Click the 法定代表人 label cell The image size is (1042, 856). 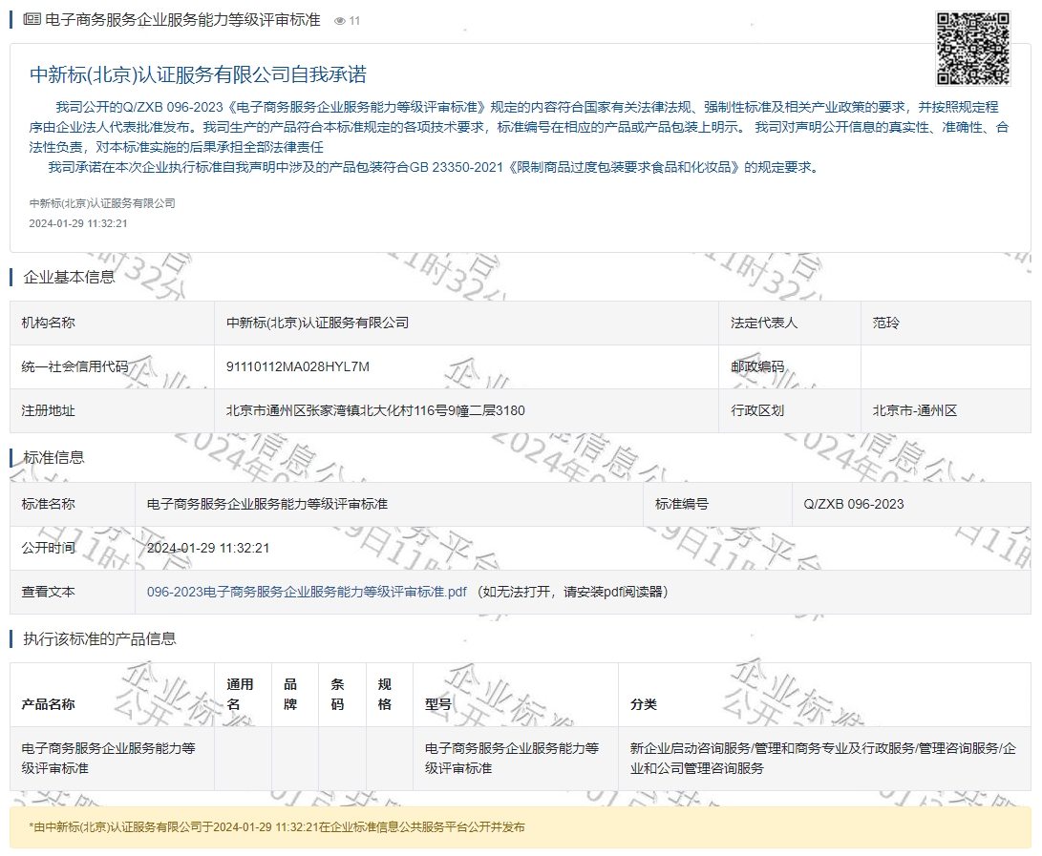(x=790, y=323)
